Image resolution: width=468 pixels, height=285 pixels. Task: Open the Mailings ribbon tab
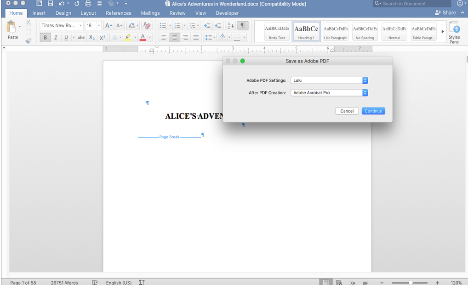click(x=150, y=13)
